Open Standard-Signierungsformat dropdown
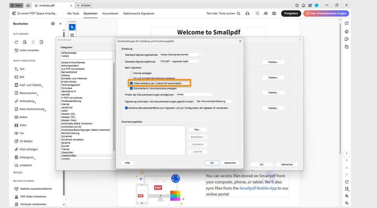 click(180, 61)
